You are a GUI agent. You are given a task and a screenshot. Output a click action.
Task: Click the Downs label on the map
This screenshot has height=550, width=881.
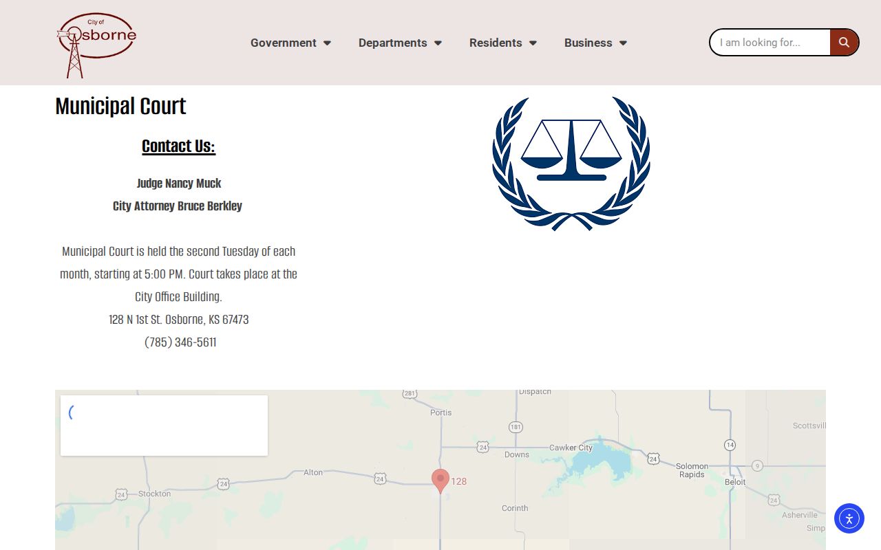click(517, 454)
